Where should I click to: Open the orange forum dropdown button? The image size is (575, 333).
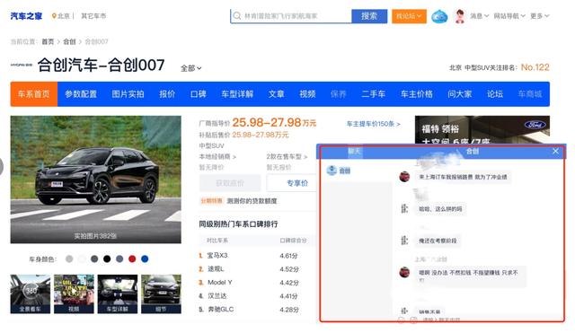[x=409, y=16]
